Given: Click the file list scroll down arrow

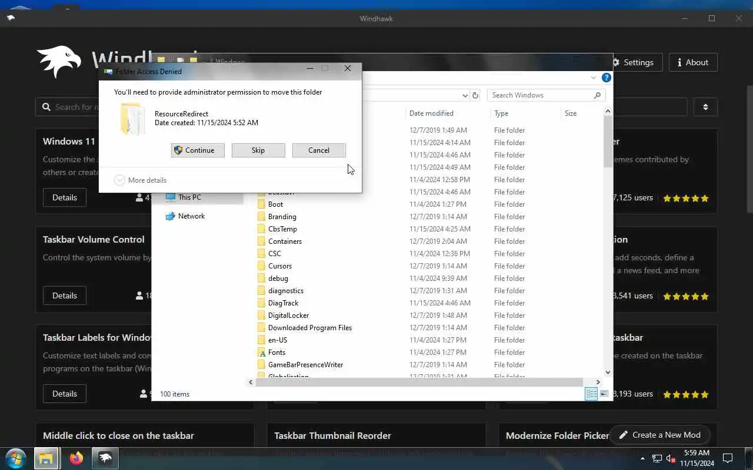Looking at the screenshot, I should click(x=608, y=372).
